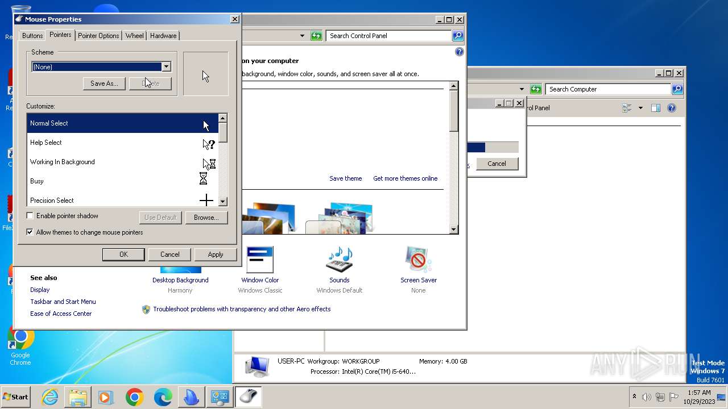Image resolution: width=728 pixels, height=409 pixels.
Task: Click OK in Mouse Properties
Action: tap(123, 254)
